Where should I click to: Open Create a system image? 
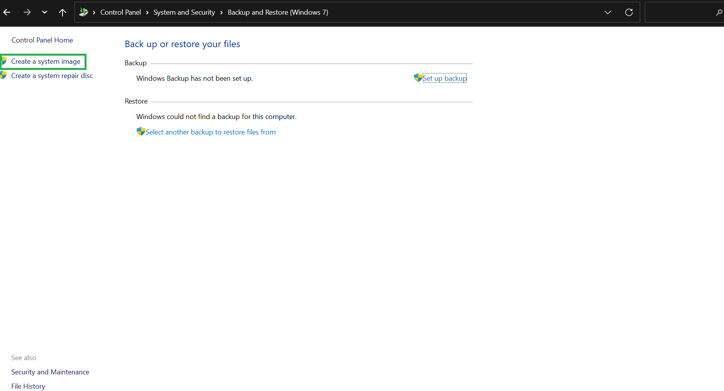point(46,61)
